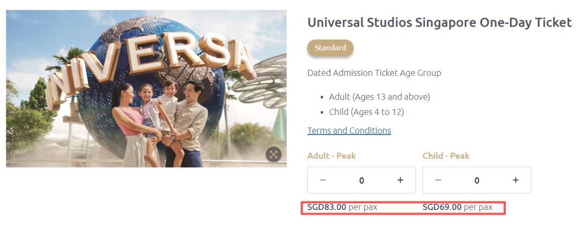
Task: Increase the Child - Peak ticket quantity
Action: (x=515, y=180)
